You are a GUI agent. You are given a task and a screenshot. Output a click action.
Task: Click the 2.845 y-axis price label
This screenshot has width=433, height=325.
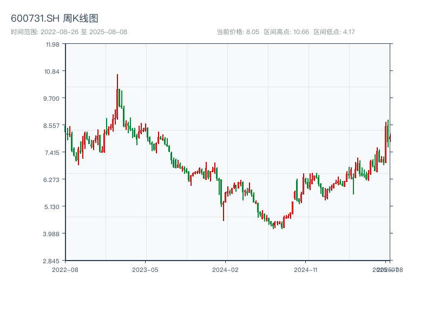point(53,261)
